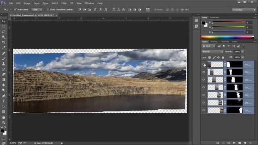Open the Move tool preset picker arrow
Screen dimensions: 258x145
10,10
